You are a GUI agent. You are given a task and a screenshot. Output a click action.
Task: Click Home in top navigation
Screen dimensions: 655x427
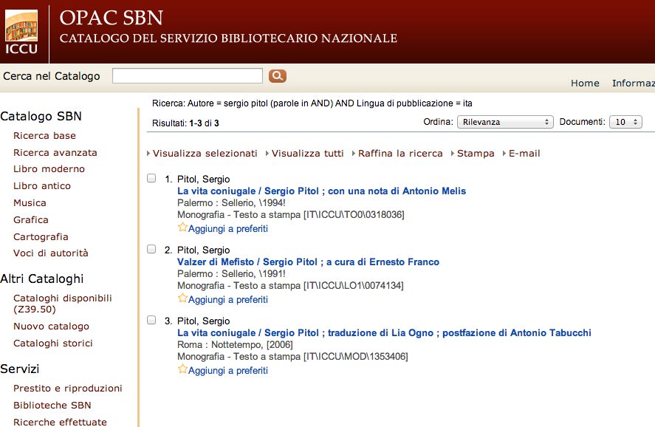[585, 83]
